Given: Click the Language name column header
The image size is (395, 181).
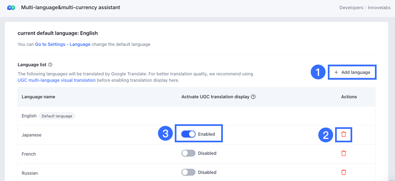Looking at the screenshot, I should pyautogui.click(x=39, y=97).
